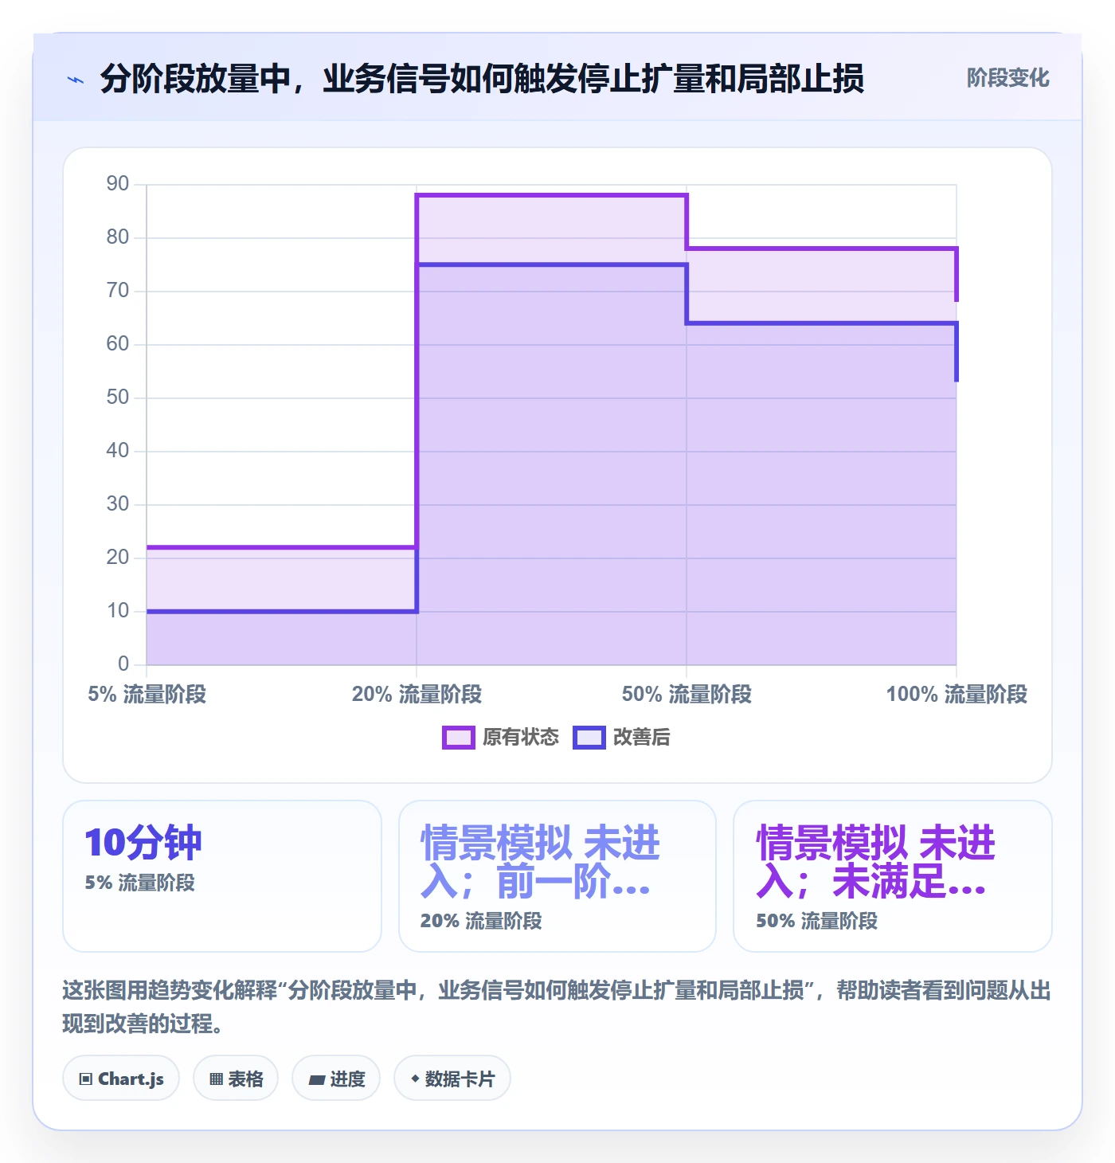This screenshot has width=1115, height=1163.
Task: Click the square icon in the Chart.js tag
Action: tap(86, 1079)
